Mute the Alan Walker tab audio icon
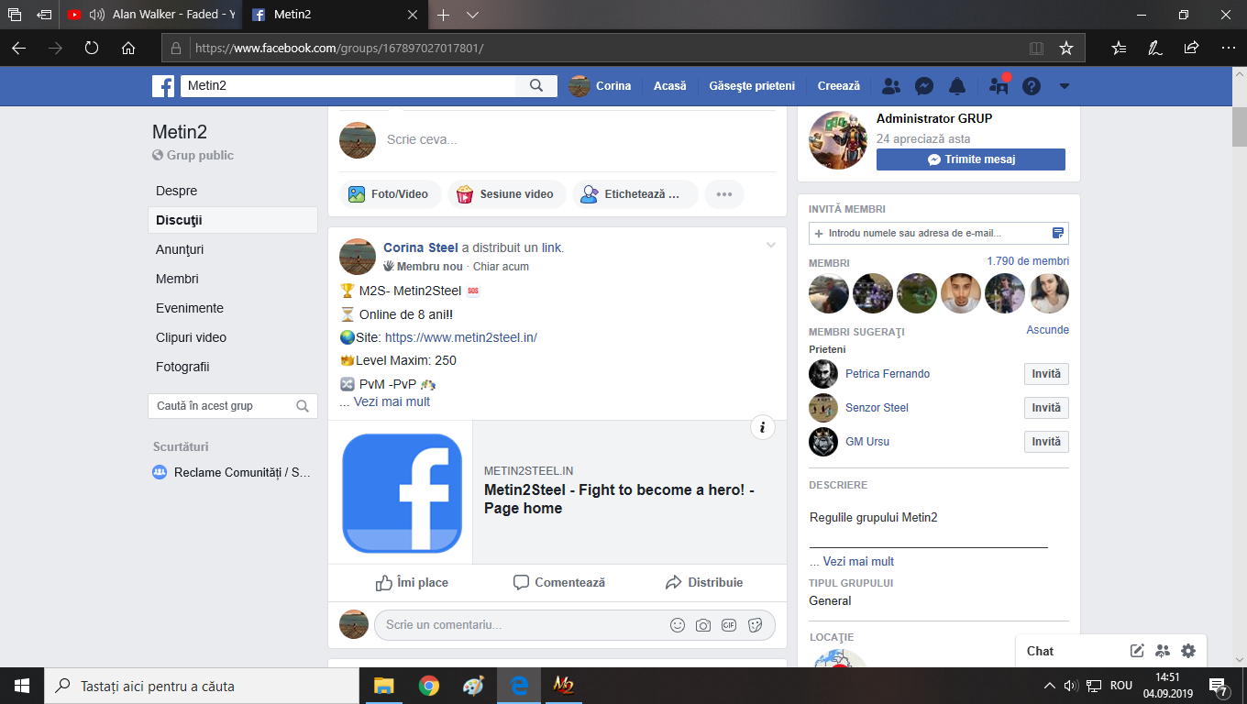Image resolution: width=1247 pixels, height=704 pixels. point(97,15)
